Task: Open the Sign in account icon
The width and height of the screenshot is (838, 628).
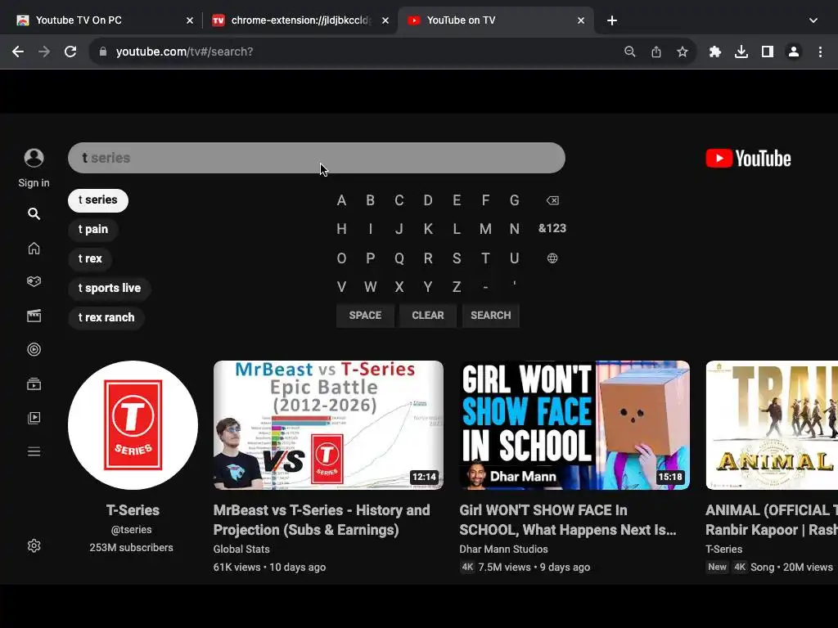Action: [34, 158]
